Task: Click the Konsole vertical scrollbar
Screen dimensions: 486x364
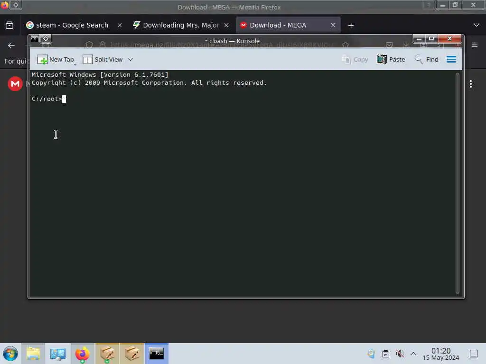Action: click(457, 183)
